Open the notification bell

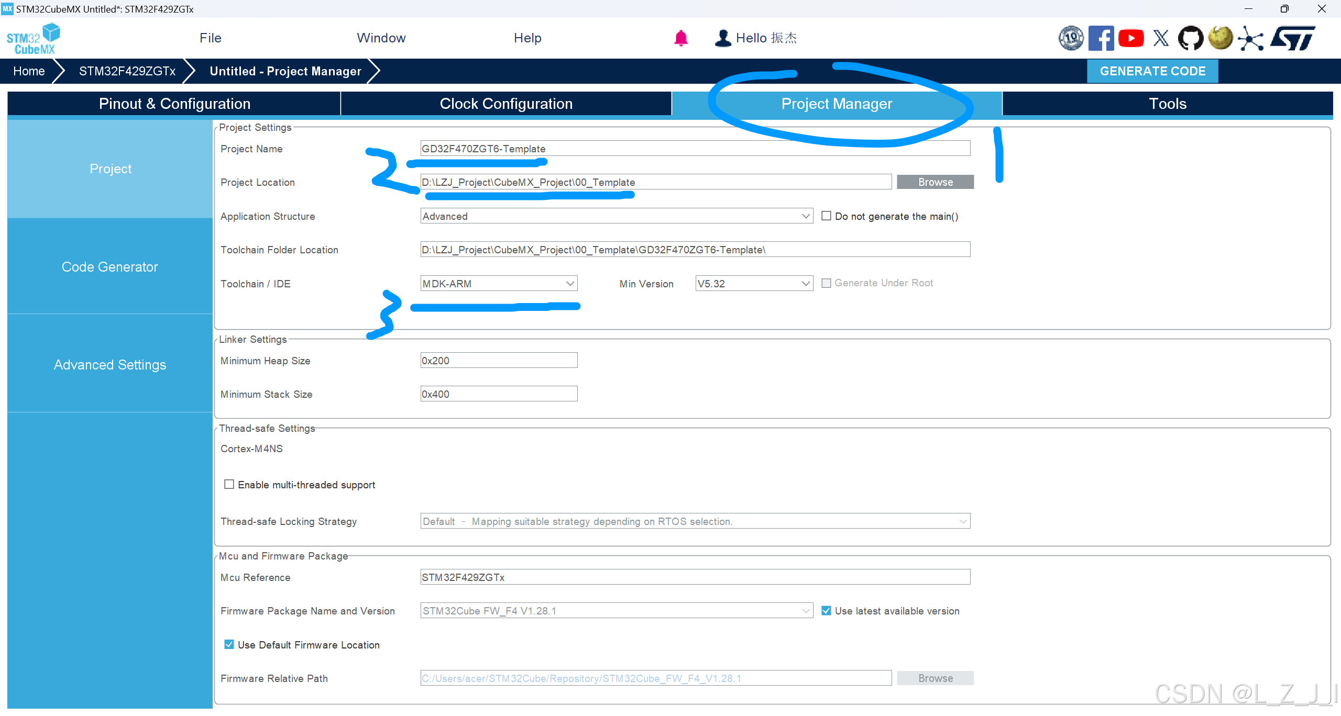[x=680, y=38]
